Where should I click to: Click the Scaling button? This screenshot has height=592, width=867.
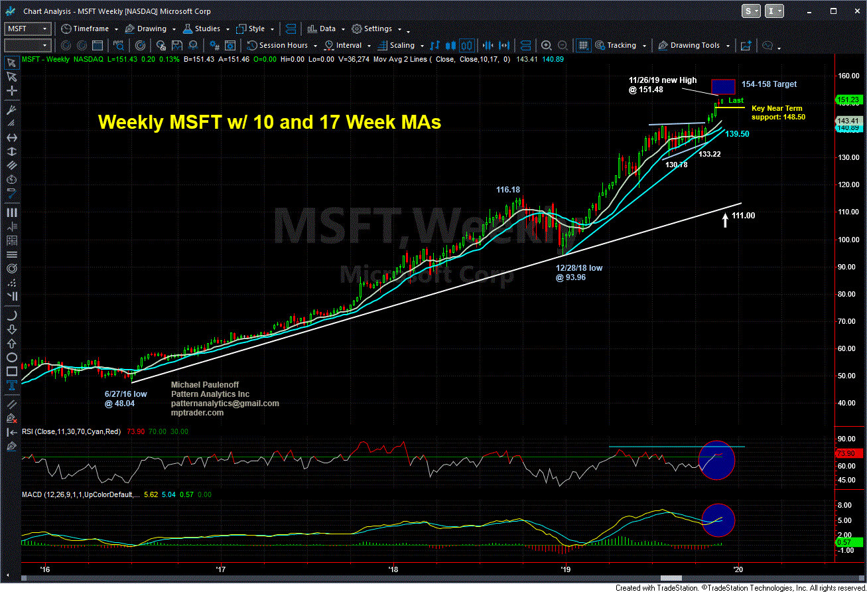(395, 45)
